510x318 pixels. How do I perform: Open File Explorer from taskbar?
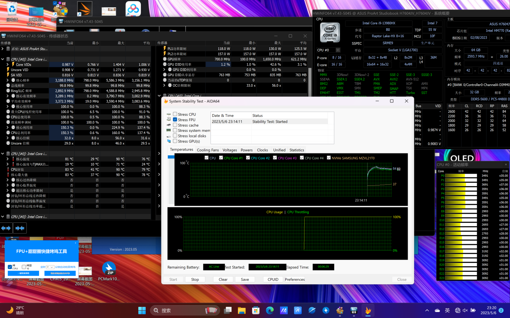pos(242,310)
